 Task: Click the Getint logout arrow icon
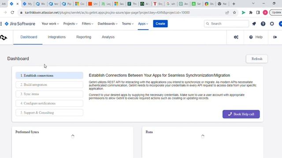[275, 37]
